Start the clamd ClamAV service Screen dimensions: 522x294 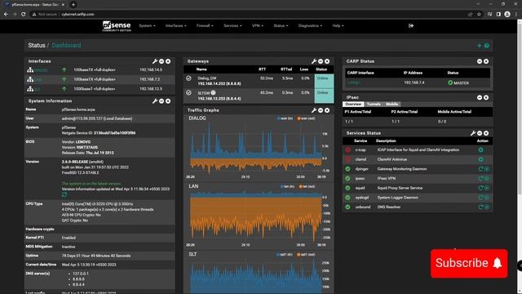480,159
